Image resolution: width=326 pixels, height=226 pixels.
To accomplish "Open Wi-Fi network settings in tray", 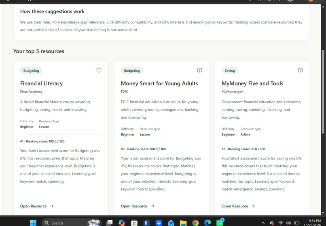I will [x=280, y=223].
